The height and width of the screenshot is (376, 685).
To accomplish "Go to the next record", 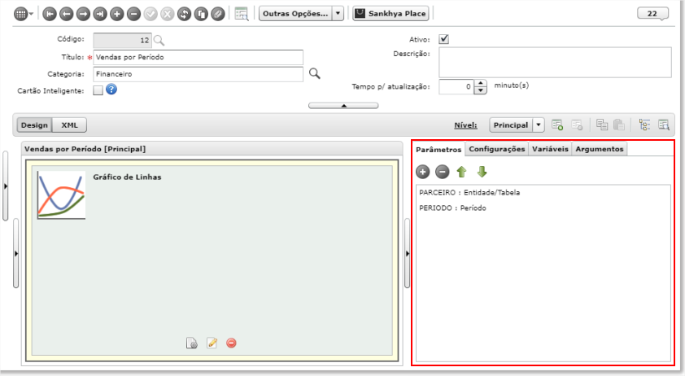I will [83, 14].
